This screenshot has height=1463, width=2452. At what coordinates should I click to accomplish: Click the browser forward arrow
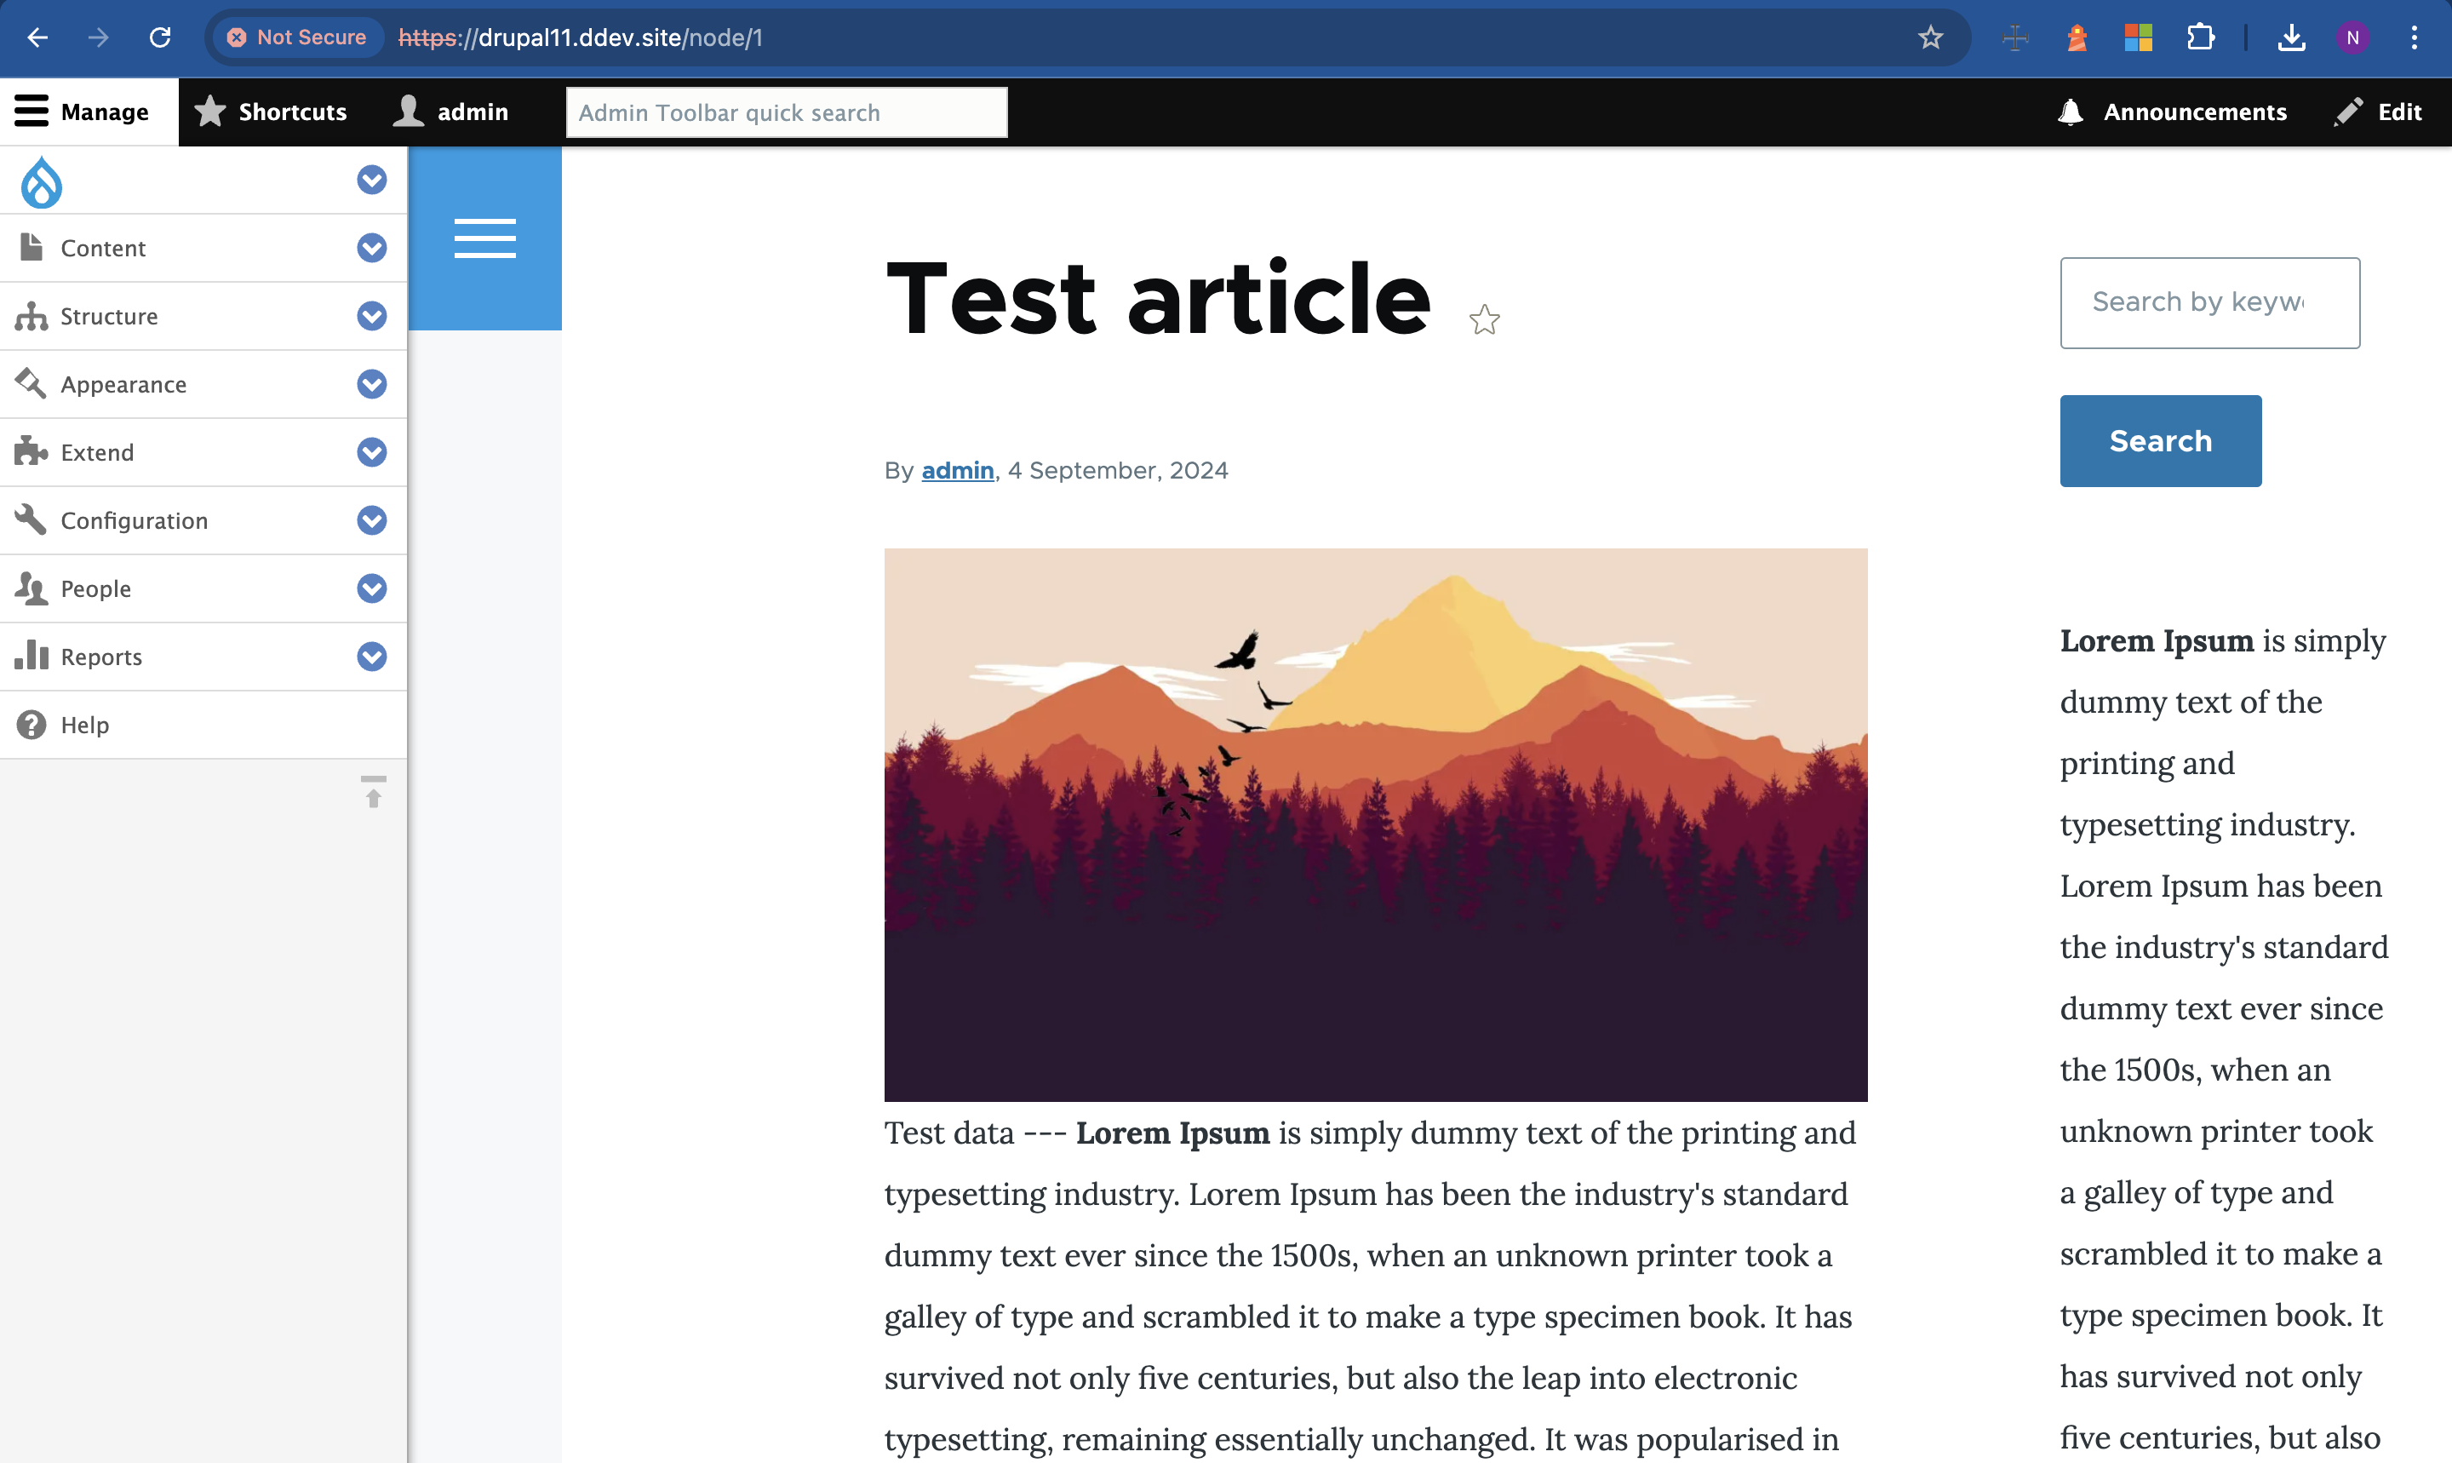(99, 37)
